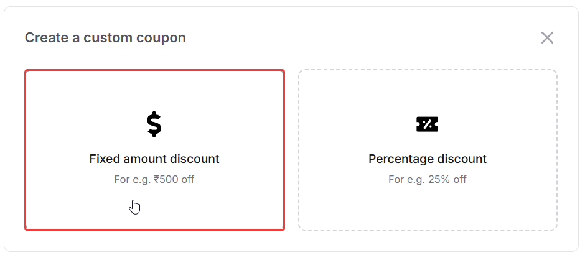The width and height of the screenshot is (585, 260).
Task: Select the Fixed amount discount card
Action: coord(154,150)
